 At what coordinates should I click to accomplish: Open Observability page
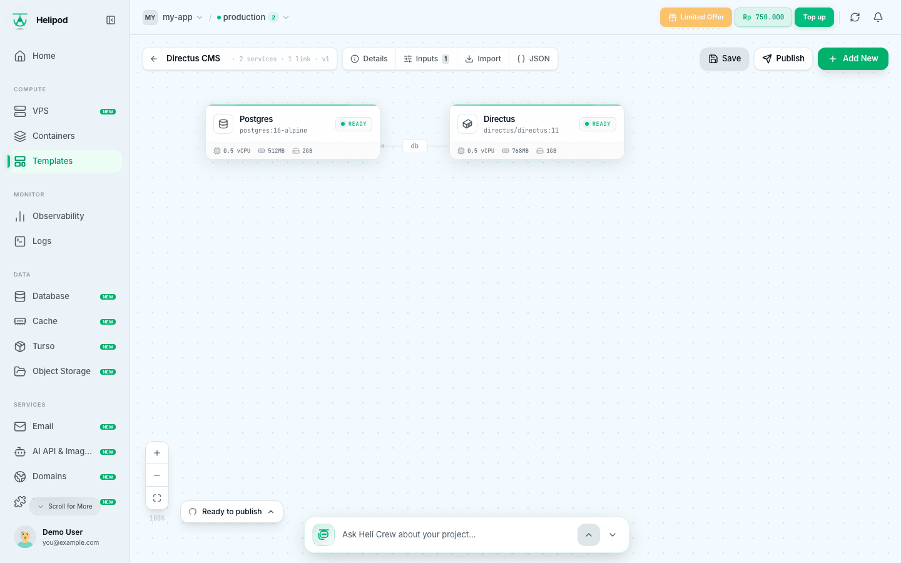pyautogui.click(x=64, y=216)
